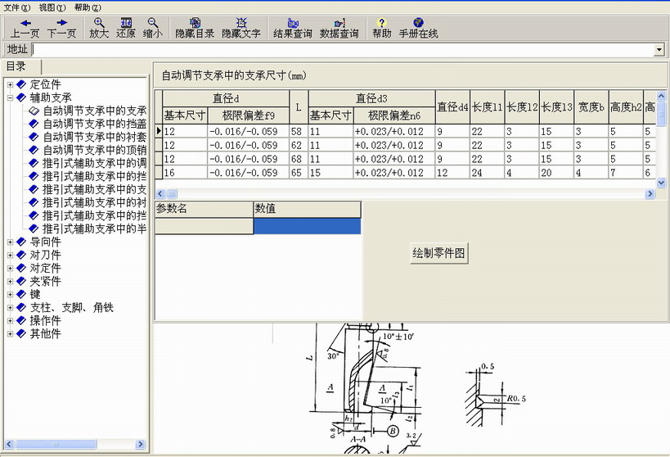The image size is (670, 457).
Task: Click the 长度l1 column header
Action: click(487, 107)
